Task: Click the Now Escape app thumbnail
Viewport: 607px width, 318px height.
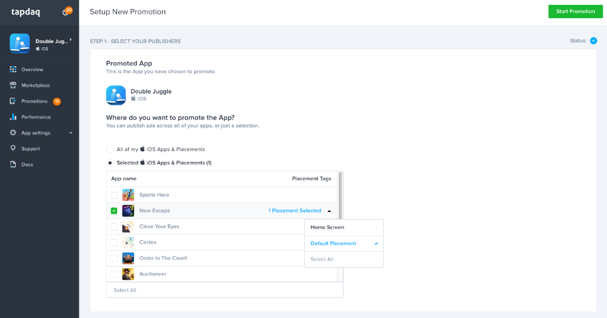Action: click(128, 211)
